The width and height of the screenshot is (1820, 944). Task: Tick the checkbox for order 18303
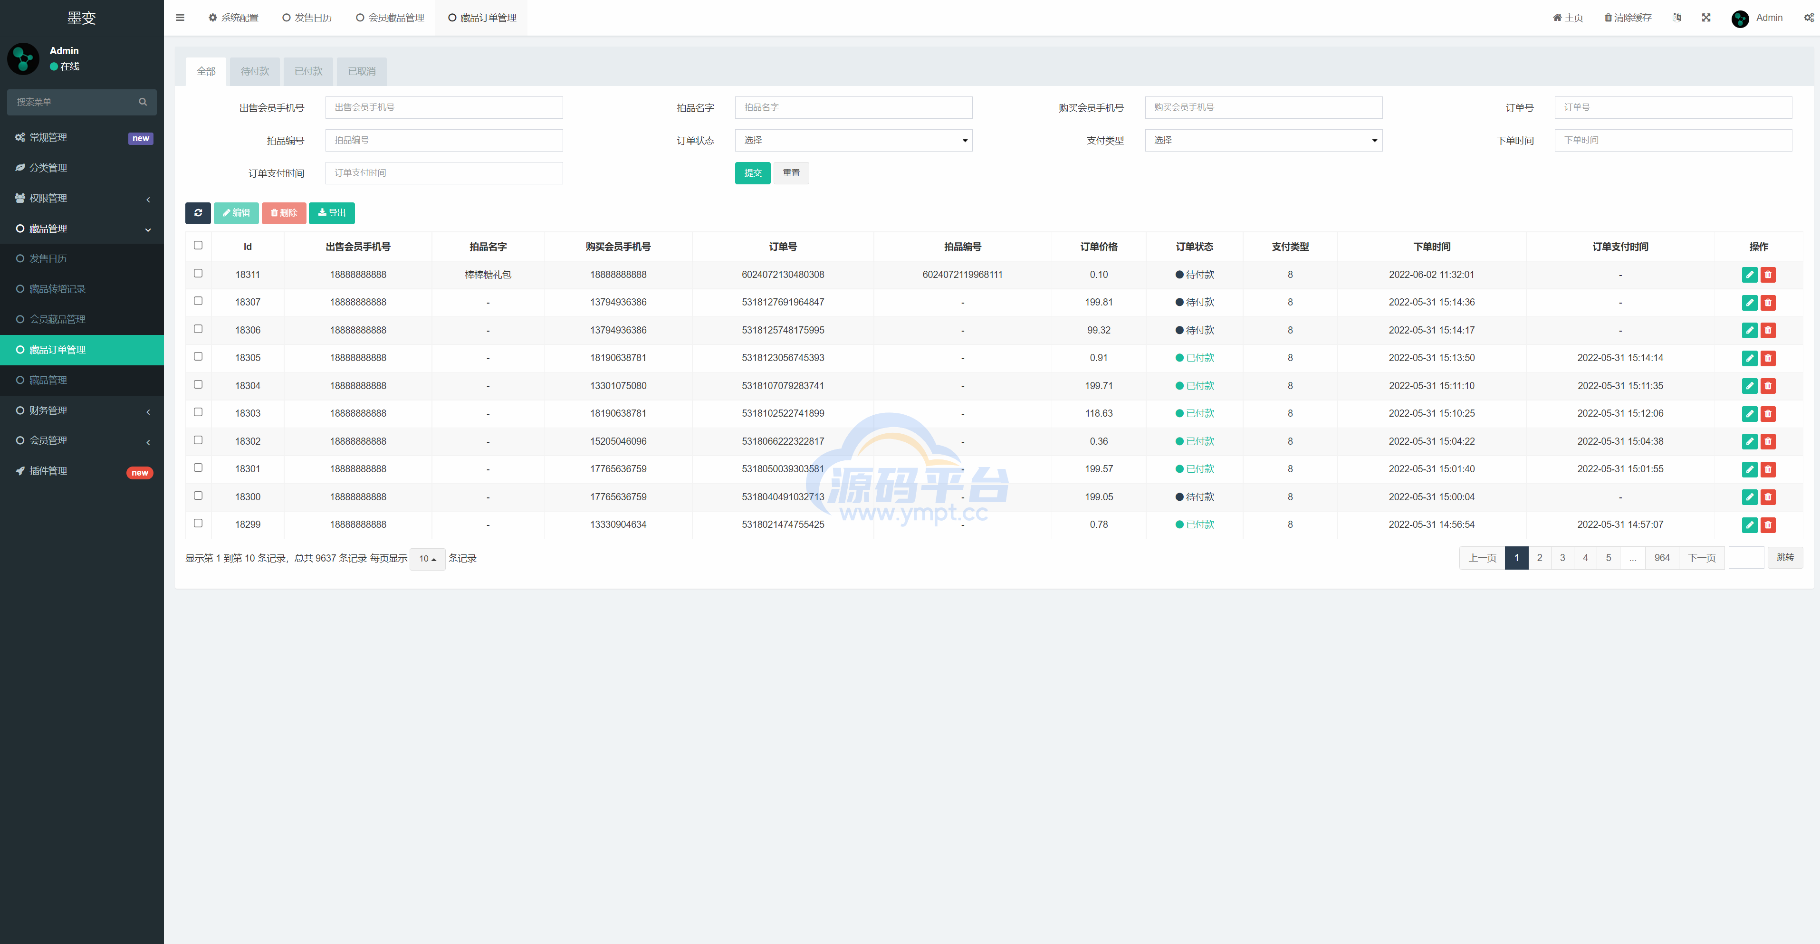click(198, 412)
